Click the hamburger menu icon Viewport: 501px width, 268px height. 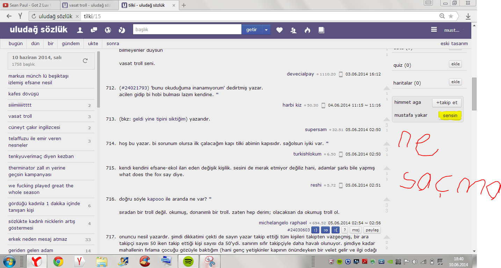tap(434, 30)
